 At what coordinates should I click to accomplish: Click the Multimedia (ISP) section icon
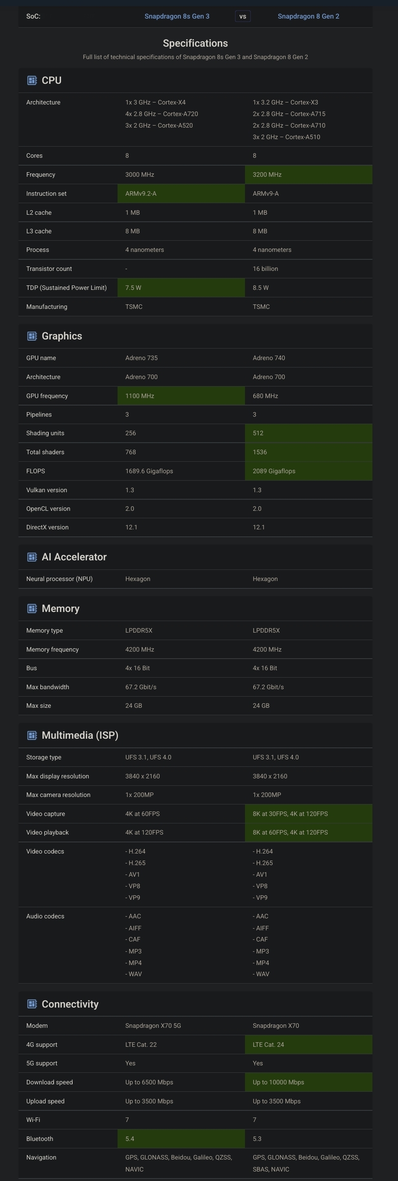tap(32, 735)
